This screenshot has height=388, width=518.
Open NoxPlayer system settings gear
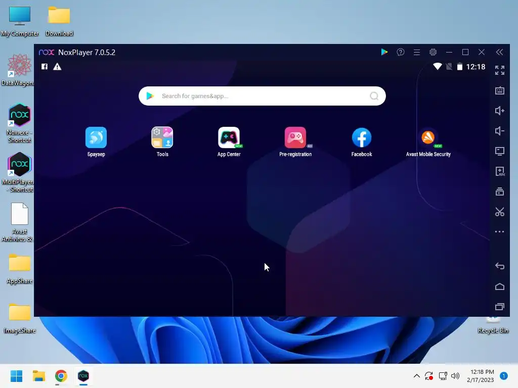coord(433,52)
